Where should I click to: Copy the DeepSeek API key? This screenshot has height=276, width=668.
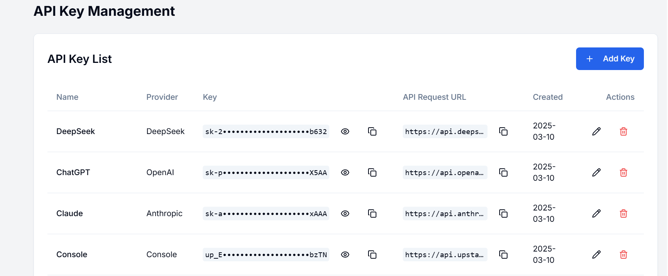click(x=372, y=131)
